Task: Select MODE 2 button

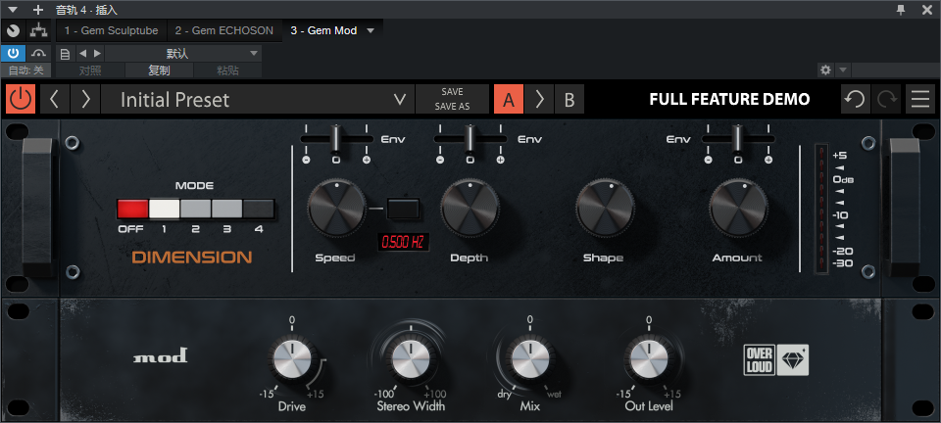Action: point(196,209)
